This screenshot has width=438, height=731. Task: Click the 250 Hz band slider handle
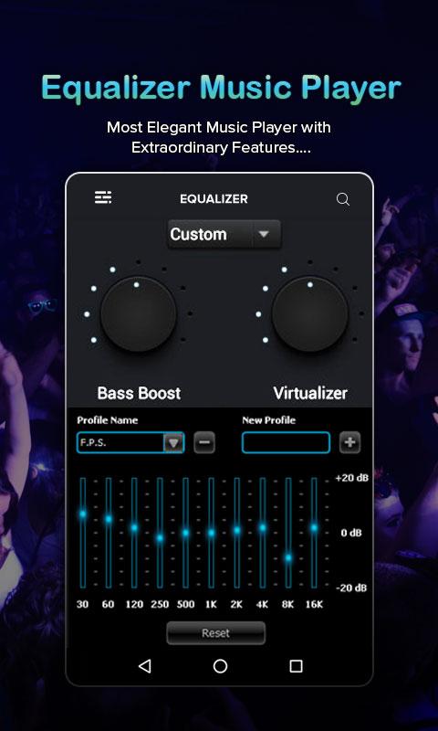[x=160, y=538]
